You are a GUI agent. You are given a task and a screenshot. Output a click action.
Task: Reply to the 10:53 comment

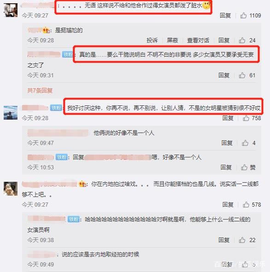tap(226, 167)
